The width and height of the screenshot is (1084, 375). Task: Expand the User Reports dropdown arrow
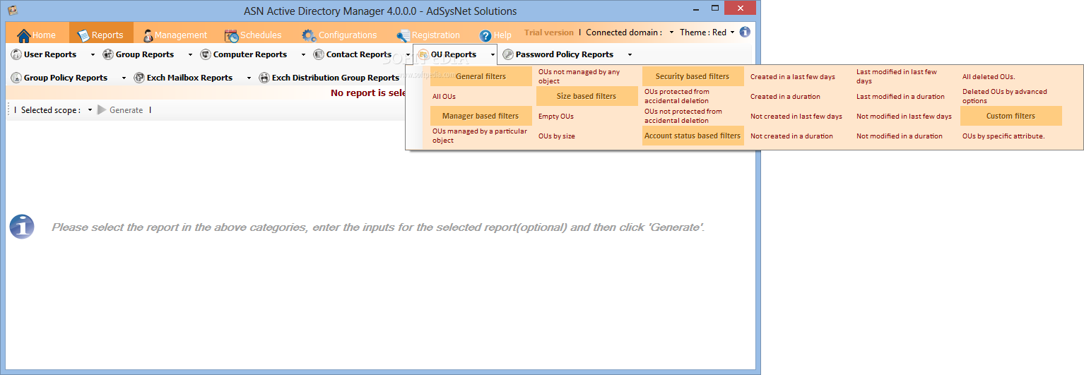93,54
